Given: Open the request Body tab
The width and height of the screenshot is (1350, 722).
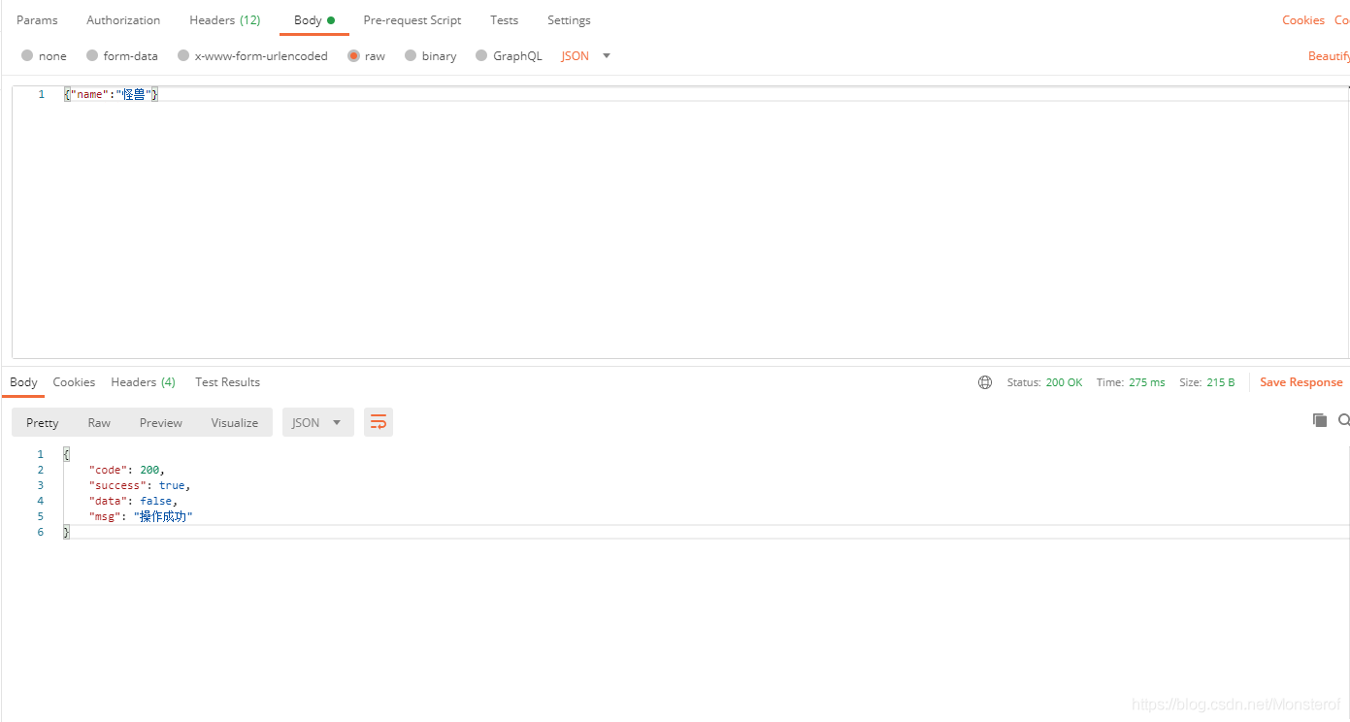Looking at the screenshot, I should 314,20.
